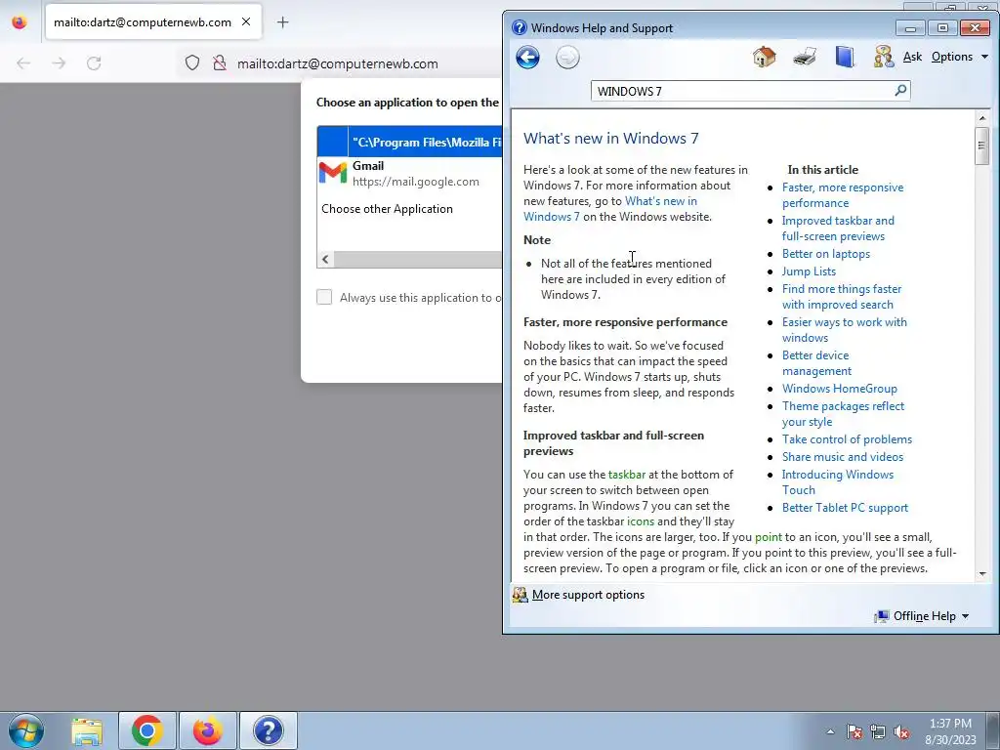Open Action Center flag in tray
Screen dimensions: 1000x750
[x=854, y=732]
